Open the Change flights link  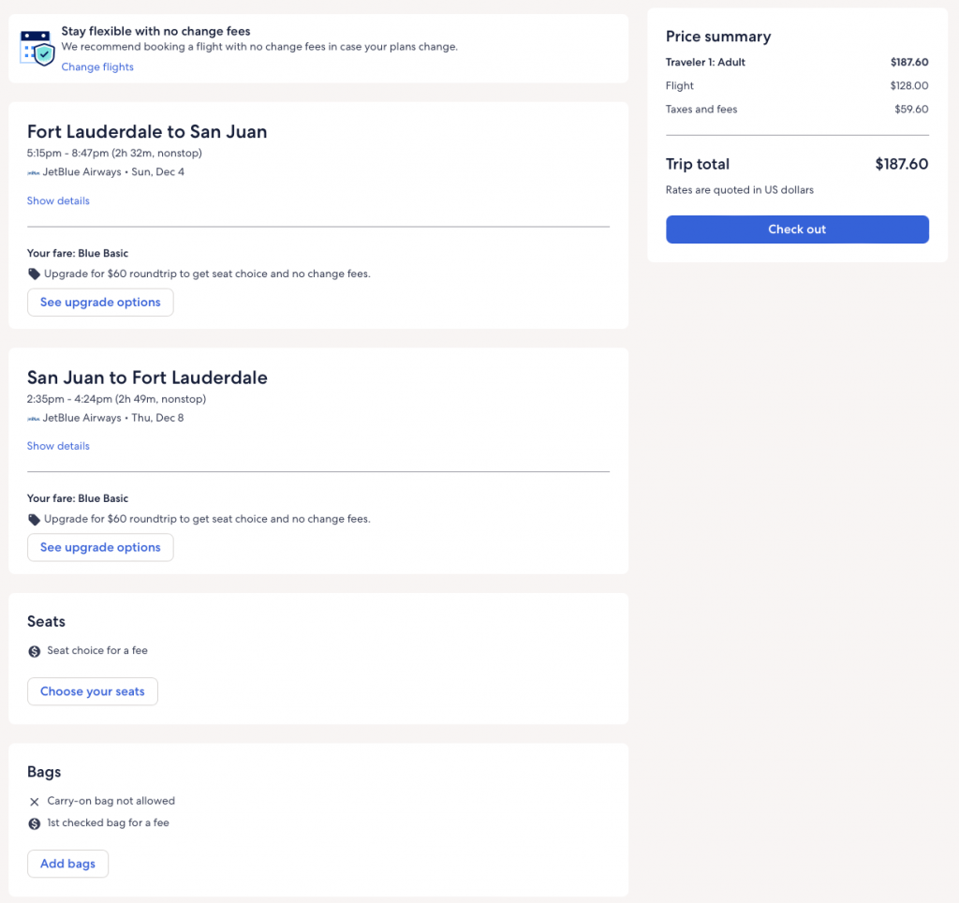coord(97,67)
